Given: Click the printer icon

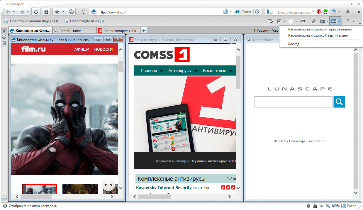Looking at the screenshot, I should 303,21.
